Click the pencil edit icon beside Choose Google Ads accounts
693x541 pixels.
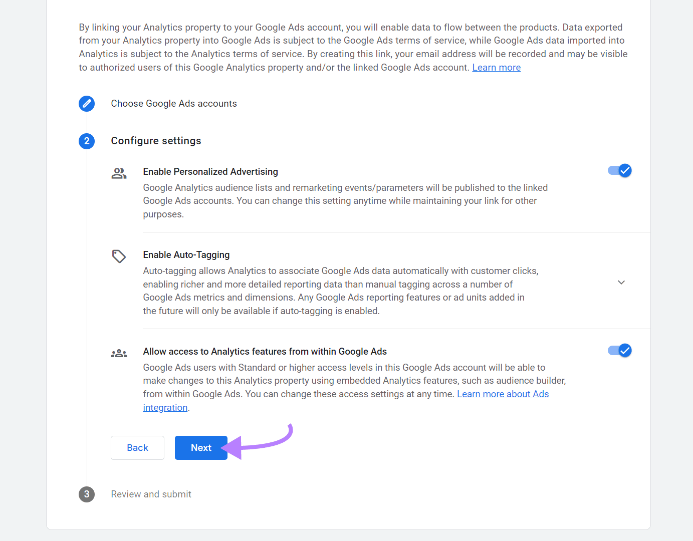pyautogui.click(x=86, y=104)
